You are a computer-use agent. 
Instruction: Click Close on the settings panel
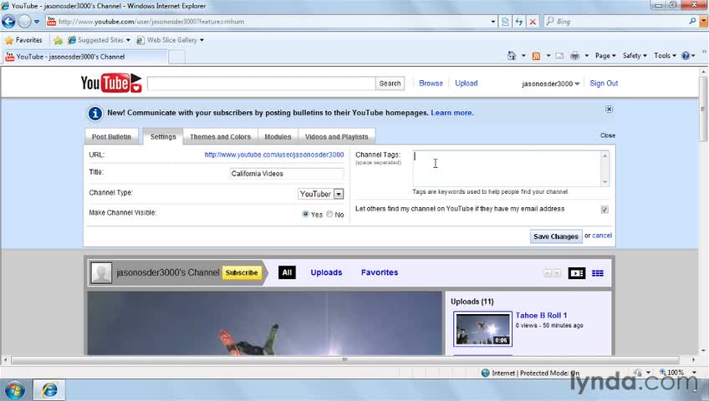pos(608,135)
